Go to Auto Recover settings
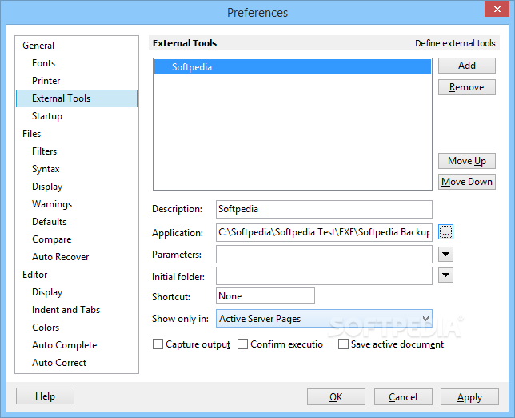The image size is (515, 418). coord(61,257)
